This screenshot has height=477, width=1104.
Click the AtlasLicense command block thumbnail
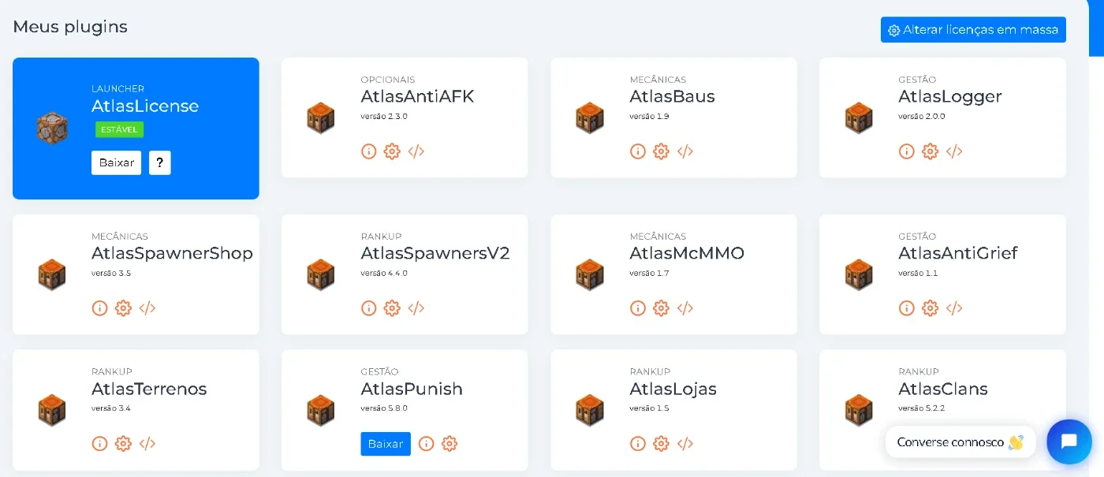52,128
